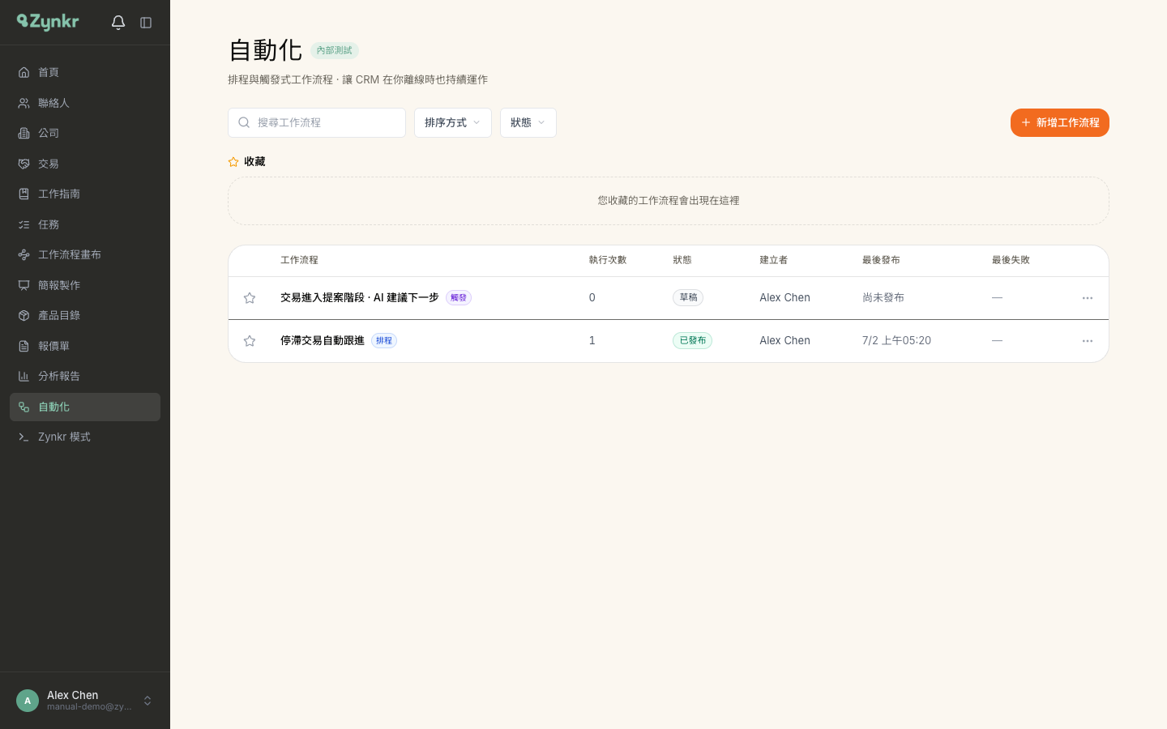Click the 排程 tag
This screenshot has width=1167, height=729.
click(384, 340)
